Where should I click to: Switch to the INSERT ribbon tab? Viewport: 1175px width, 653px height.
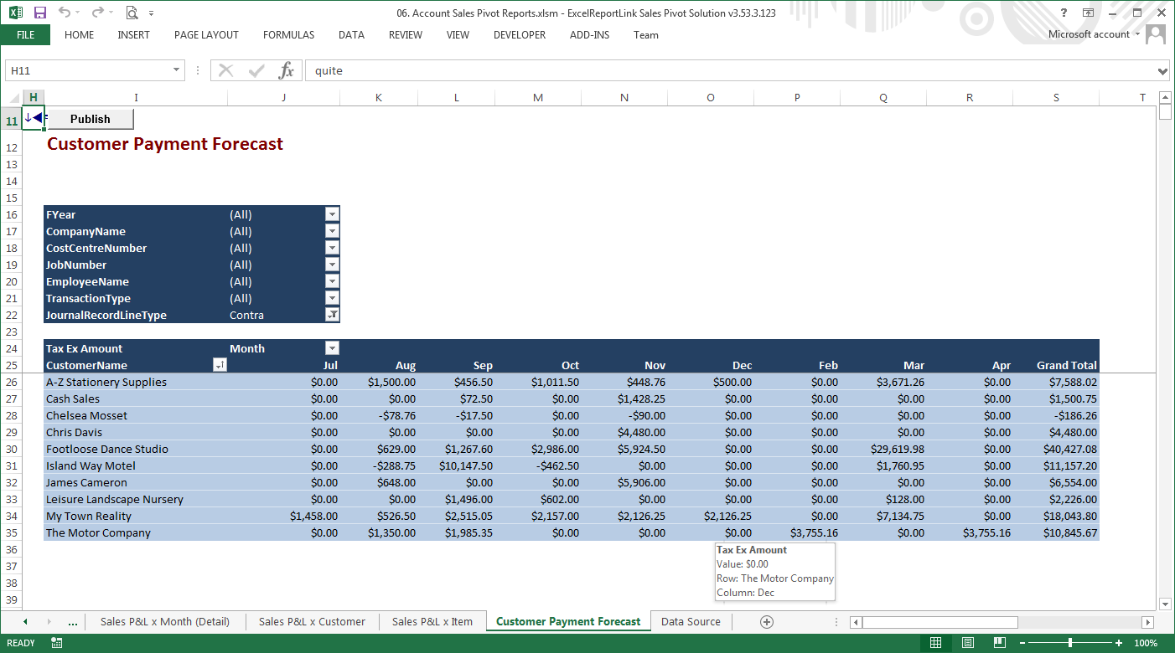point(133,35)
